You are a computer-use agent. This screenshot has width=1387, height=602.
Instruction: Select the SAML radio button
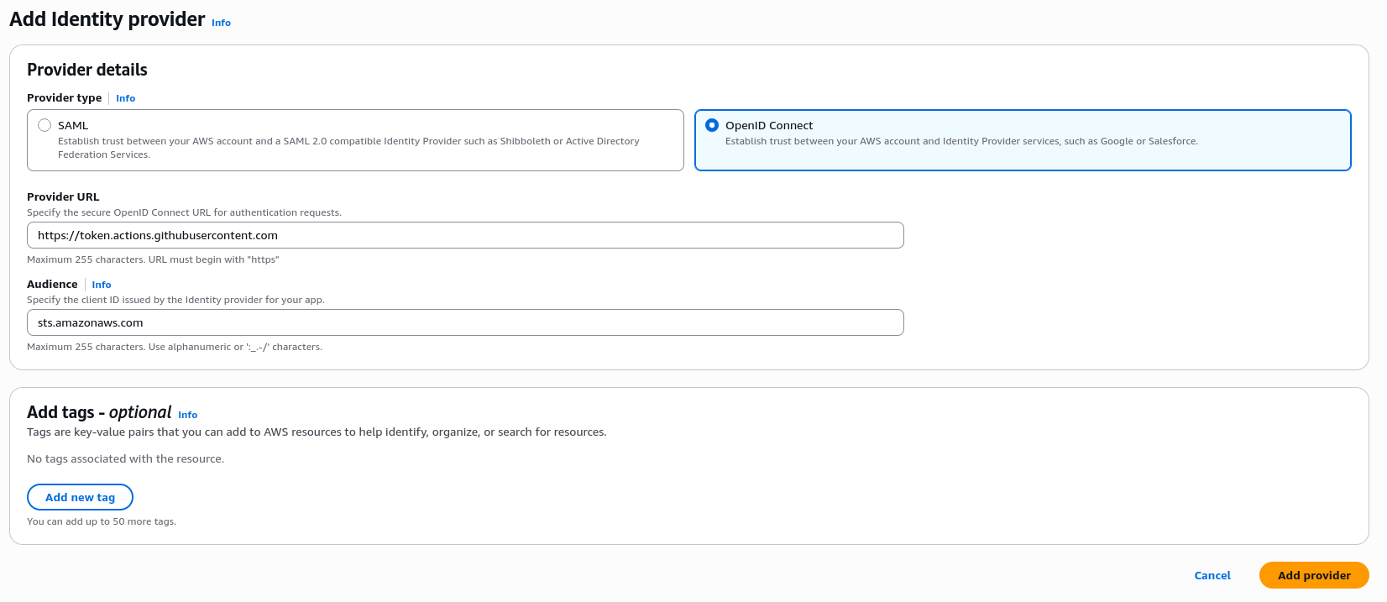(x=44, y=125)
